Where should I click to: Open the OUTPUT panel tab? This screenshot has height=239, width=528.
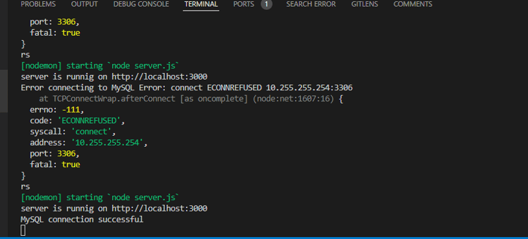pos(84,5)
